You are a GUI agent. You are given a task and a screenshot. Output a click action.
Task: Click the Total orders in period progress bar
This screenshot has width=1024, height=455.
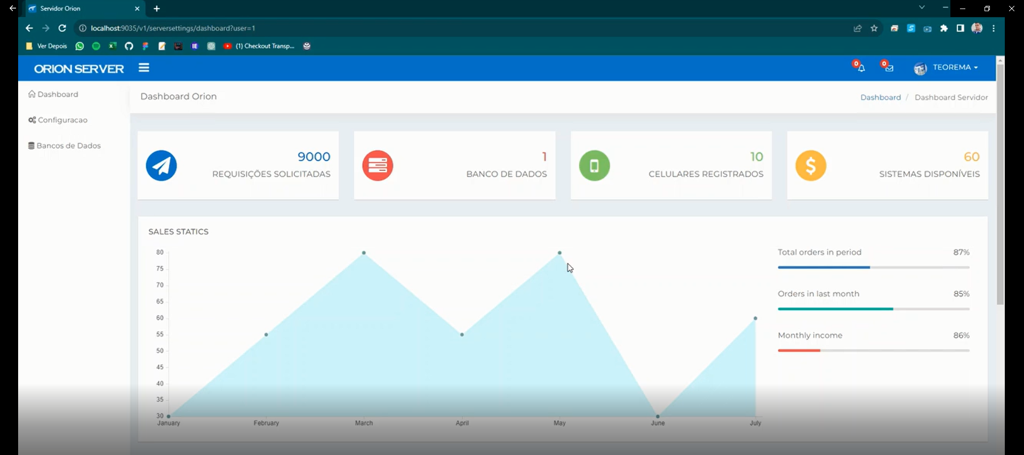coord(874,267)
